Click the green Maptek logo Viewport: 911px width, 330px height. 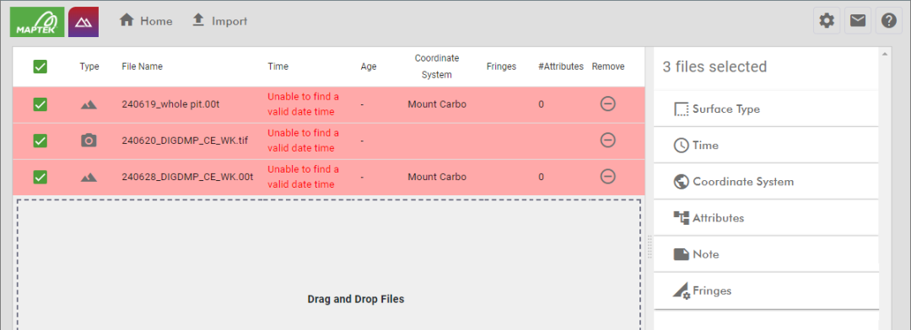pyautogui.click(x=37, y=22)
